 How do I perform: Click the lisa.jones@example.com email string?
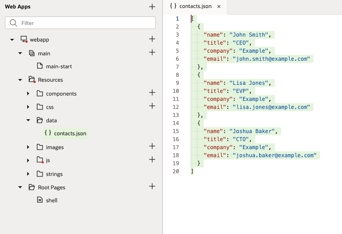(x=271, y=107)
